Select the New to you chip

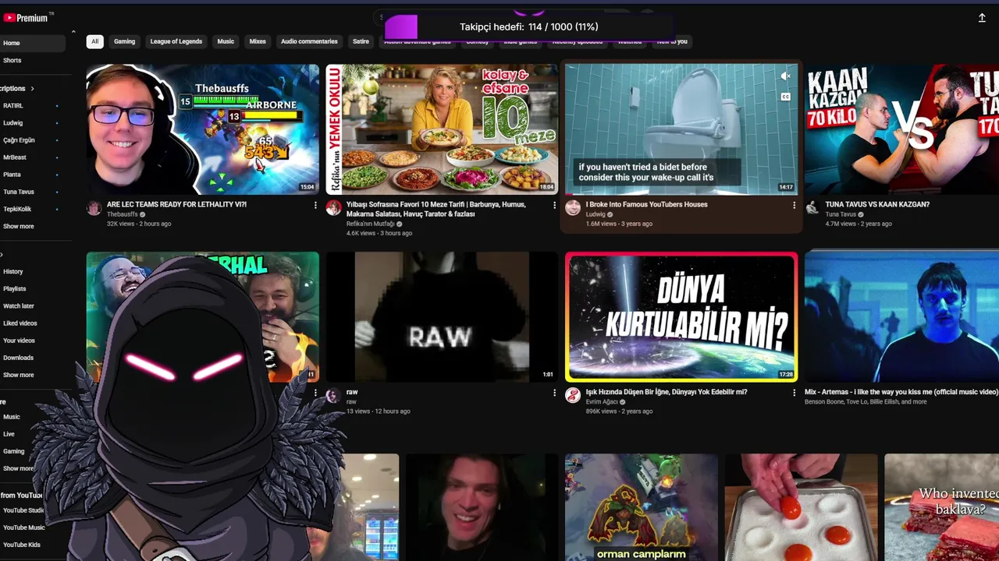click(672, 41)
